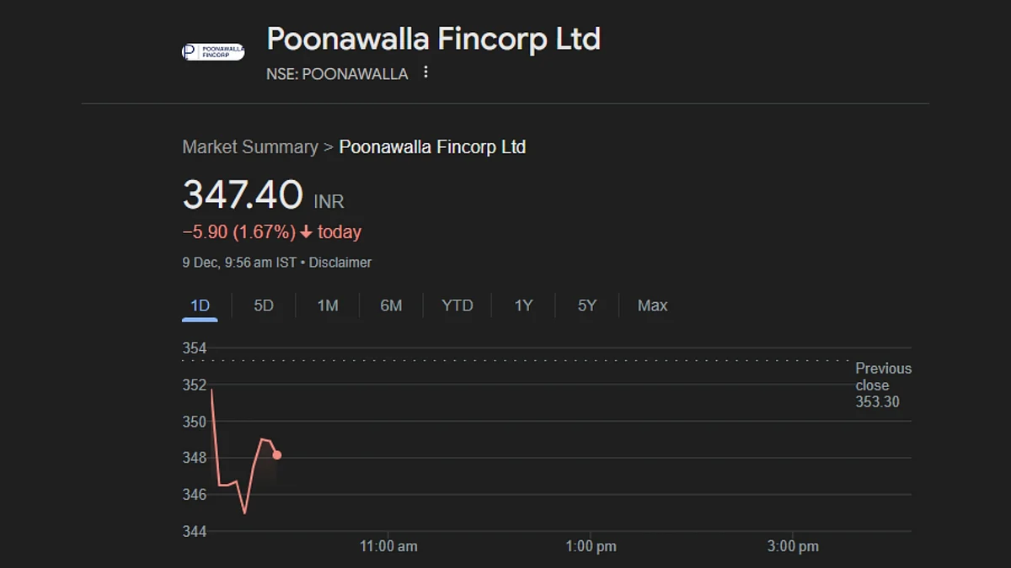The width and height of the screenshot is (1011, 568).
Task: Open the Market Summary breadcrumb link
Action: click(250, 147)
